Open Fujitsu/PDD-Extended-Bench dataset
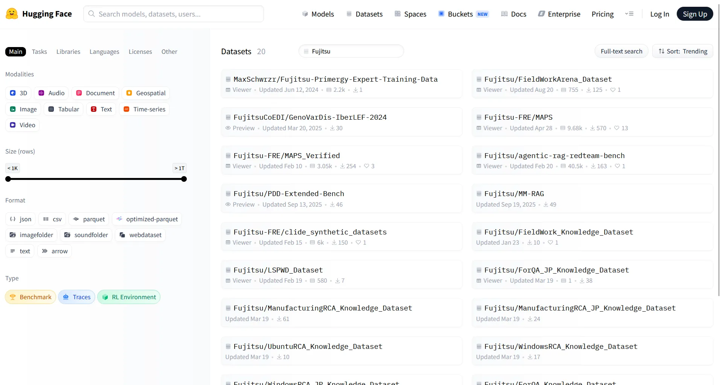720x385 pixels. coord(342,198)
